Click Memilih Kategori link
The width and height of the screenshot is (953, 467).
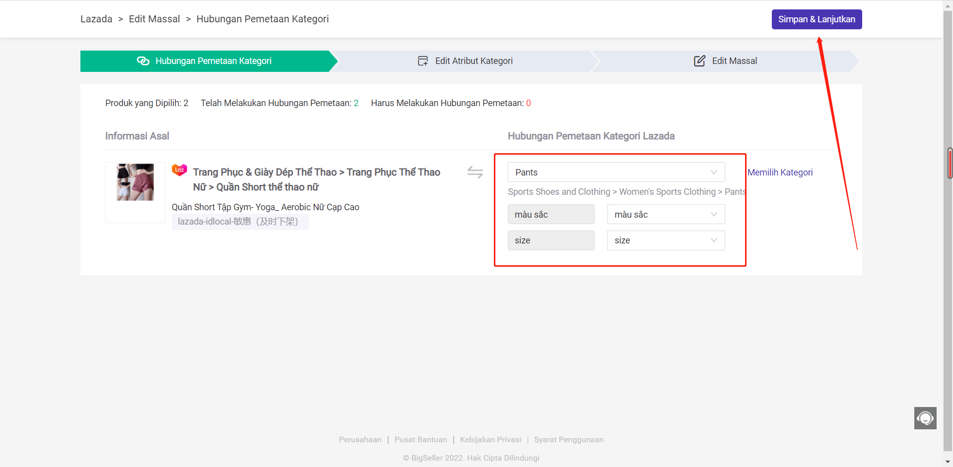tap(780, 172)
